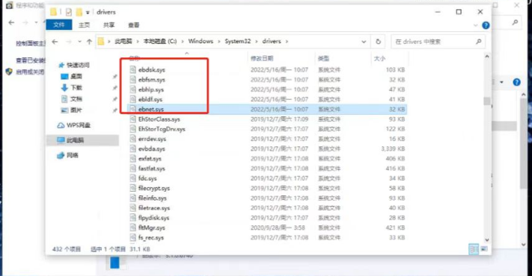Select the flpydisk.sys file
Viewport: 532px width, 276px height.
[x=153, y=218]
